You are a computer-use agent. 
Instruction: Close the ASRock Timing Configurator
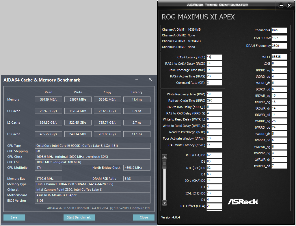coord(289,5)
